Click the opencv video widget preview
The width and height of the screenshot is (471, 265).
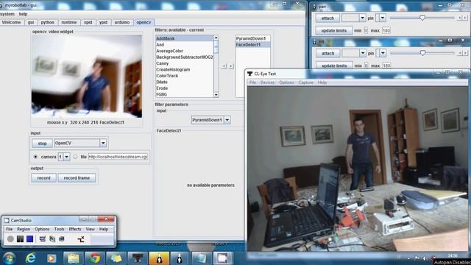coord(87,77)
